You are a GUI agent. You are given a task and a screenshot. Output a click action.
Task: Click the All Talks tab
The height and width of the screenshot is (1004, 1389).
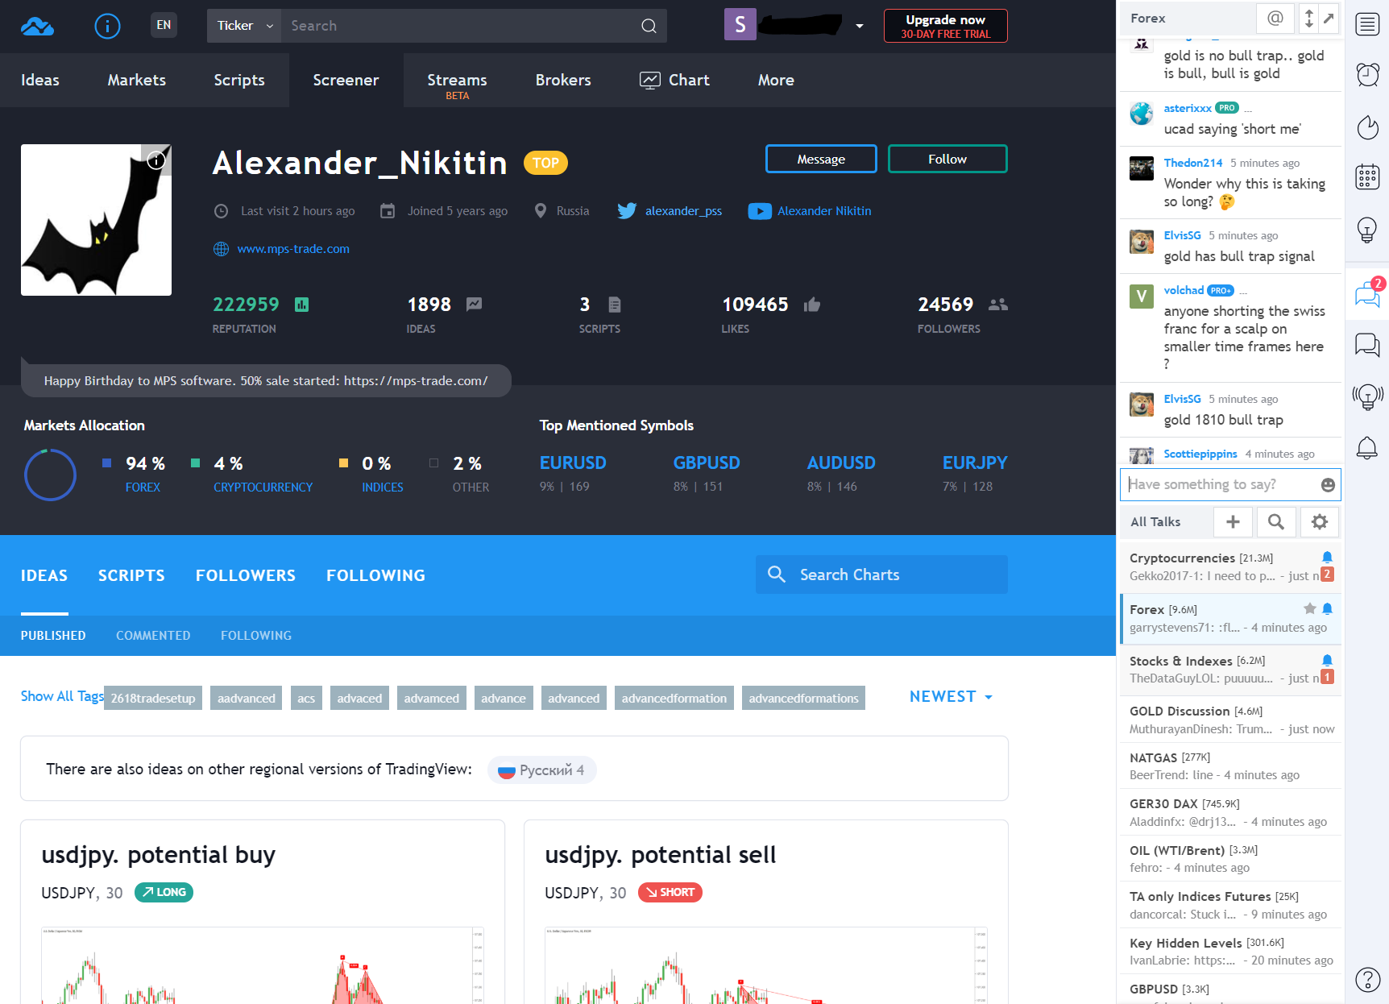tap(1155, 522)
